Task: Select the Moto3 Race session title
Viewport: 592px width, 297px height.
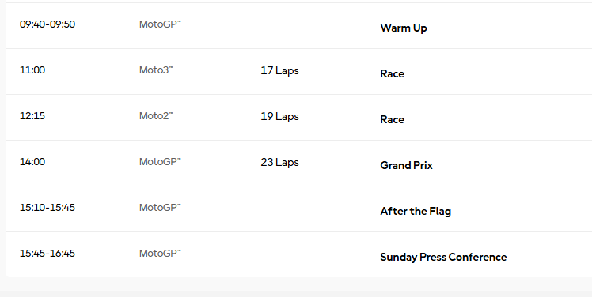Action: [392, 74]
